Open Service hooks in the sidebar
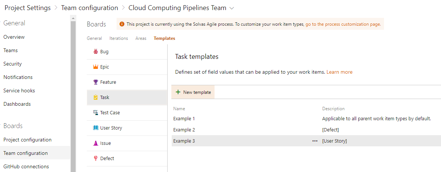 point(19,90)
